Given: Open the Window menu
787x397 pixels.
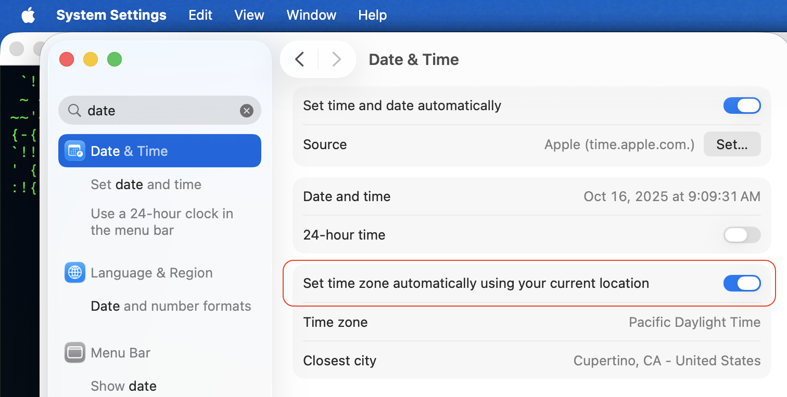Looking at the screenshot, I should (311, 15).
